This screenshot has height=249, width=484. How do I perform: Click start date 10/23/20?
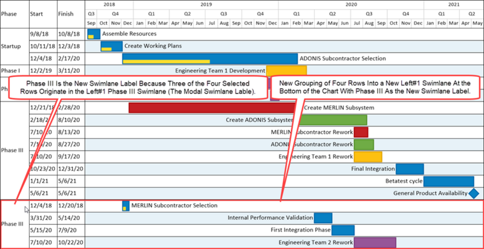pos(42,169)
